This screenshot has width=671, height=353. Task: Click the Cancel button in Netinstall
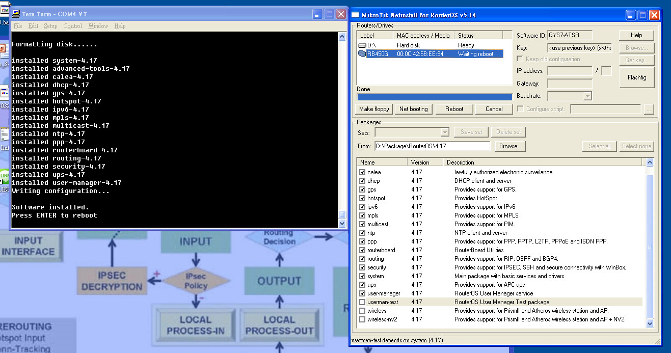(x=494, y=109)
